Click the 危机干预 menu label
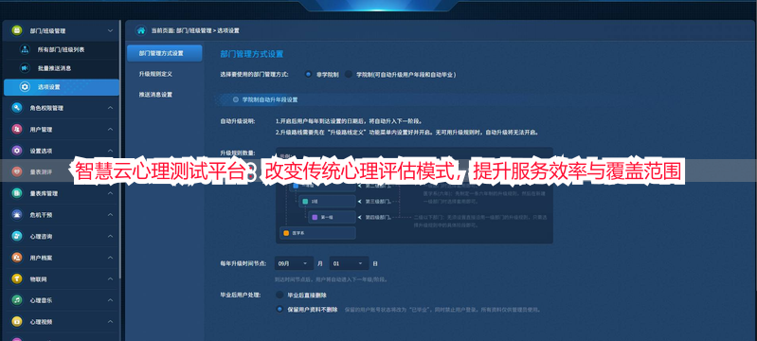757x341 pixels. pyautogui.click(x=41, y=215)
